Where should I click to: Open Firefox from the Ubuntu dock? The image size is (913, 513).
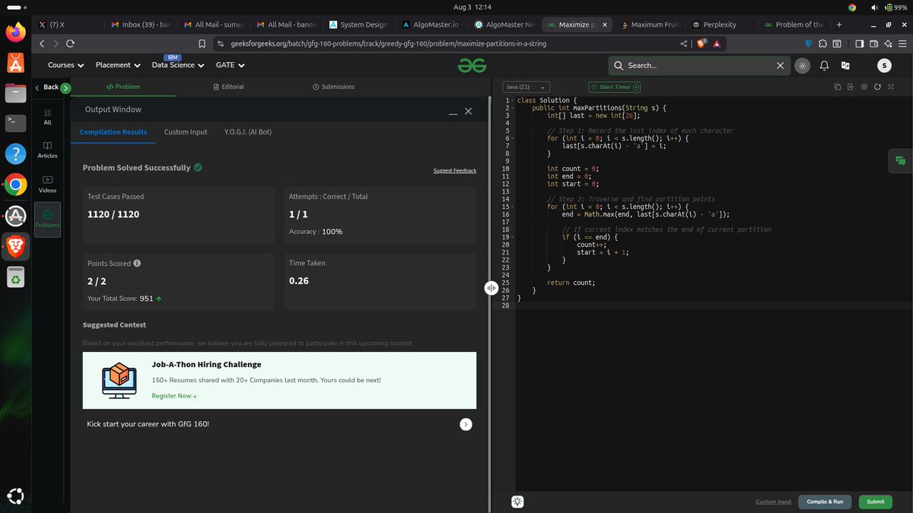[x=16, y=31]
